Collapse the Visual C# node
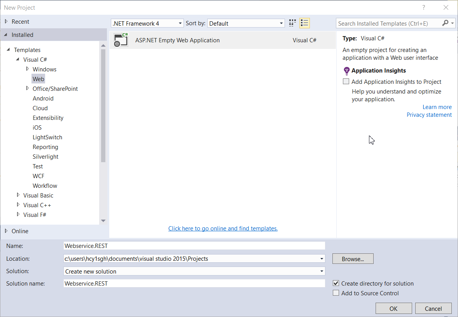Image resolution: width=458 pixels, height=317 pixels. (18, 59)
